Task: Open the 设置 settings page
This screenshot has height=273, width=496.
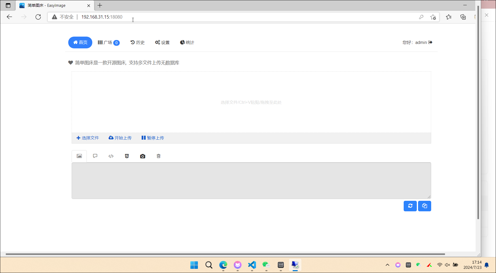Action: coord(162,42)
